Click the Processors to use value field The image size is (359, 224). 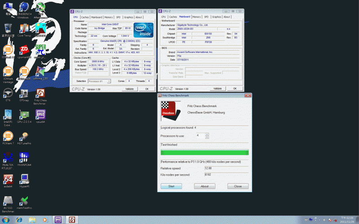click(x=200, y=136)
